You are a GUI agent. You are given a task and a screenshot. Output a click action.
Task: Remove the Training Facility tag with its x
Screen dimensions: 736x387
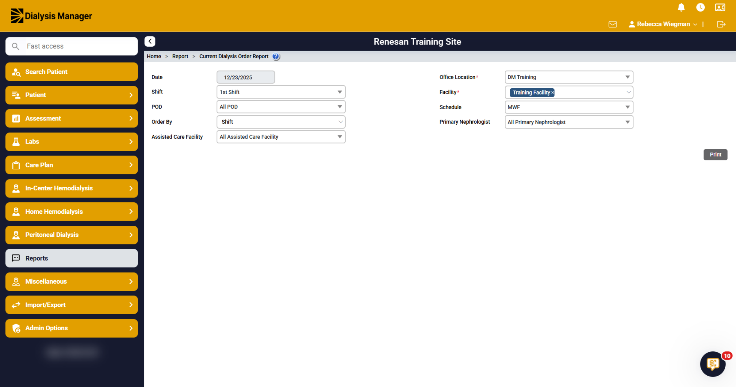coord(553,93)
